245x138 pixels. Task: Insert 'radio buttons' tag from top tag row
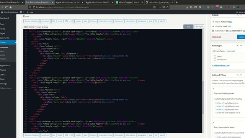coord(131,21)
